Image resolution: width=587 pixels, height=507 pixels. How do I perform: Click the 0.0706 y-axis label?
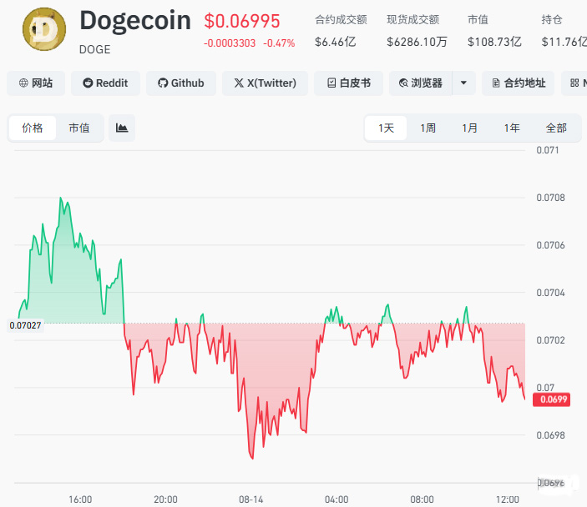(550, 245)
